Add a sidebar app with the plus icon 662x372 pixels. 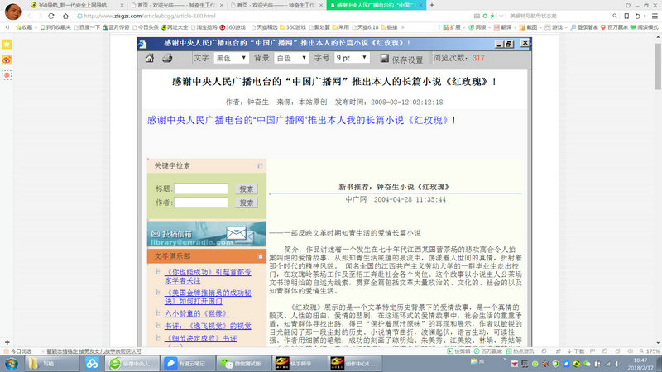(7, 342)
